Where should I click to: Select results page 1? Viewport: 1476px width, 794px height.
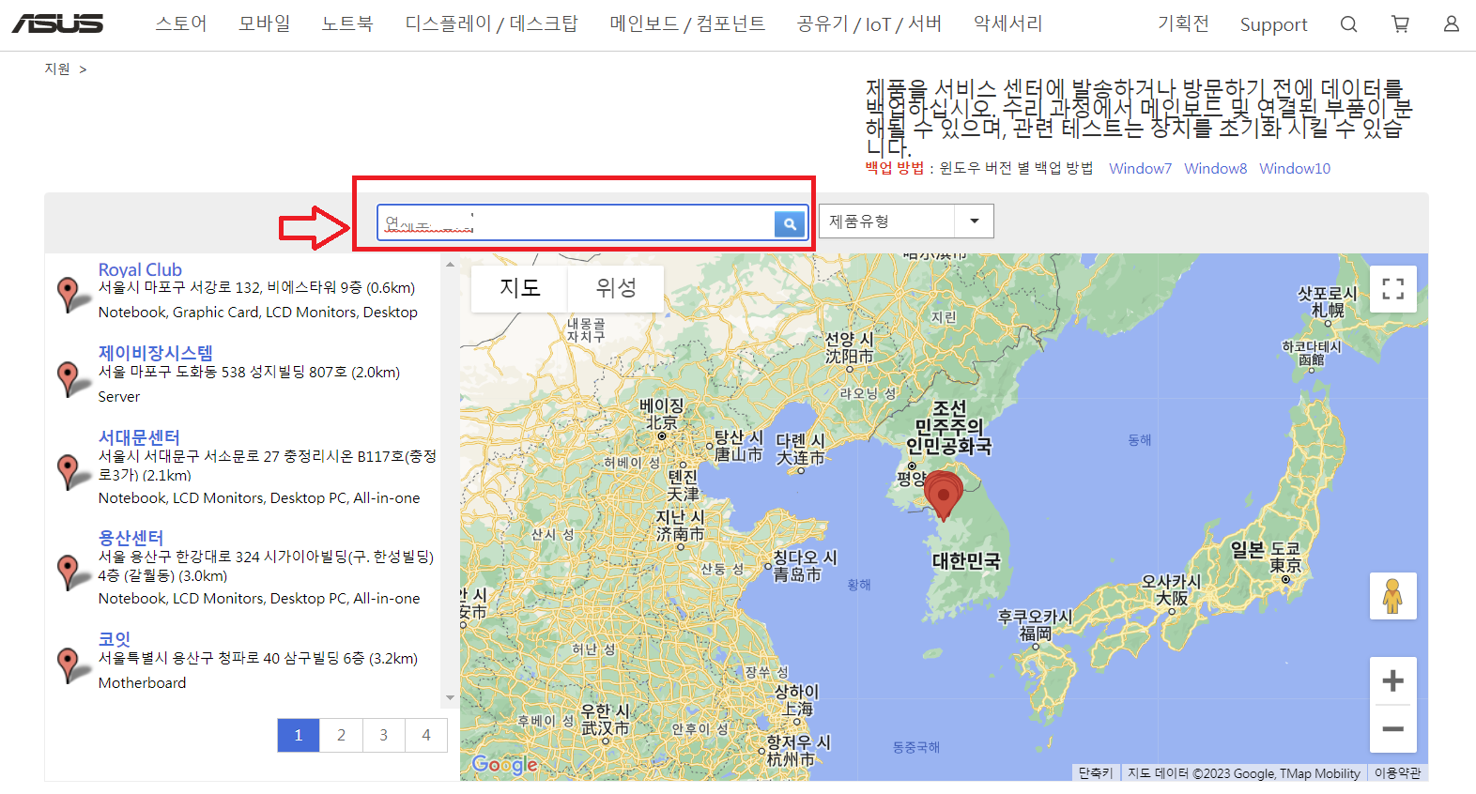299,735
